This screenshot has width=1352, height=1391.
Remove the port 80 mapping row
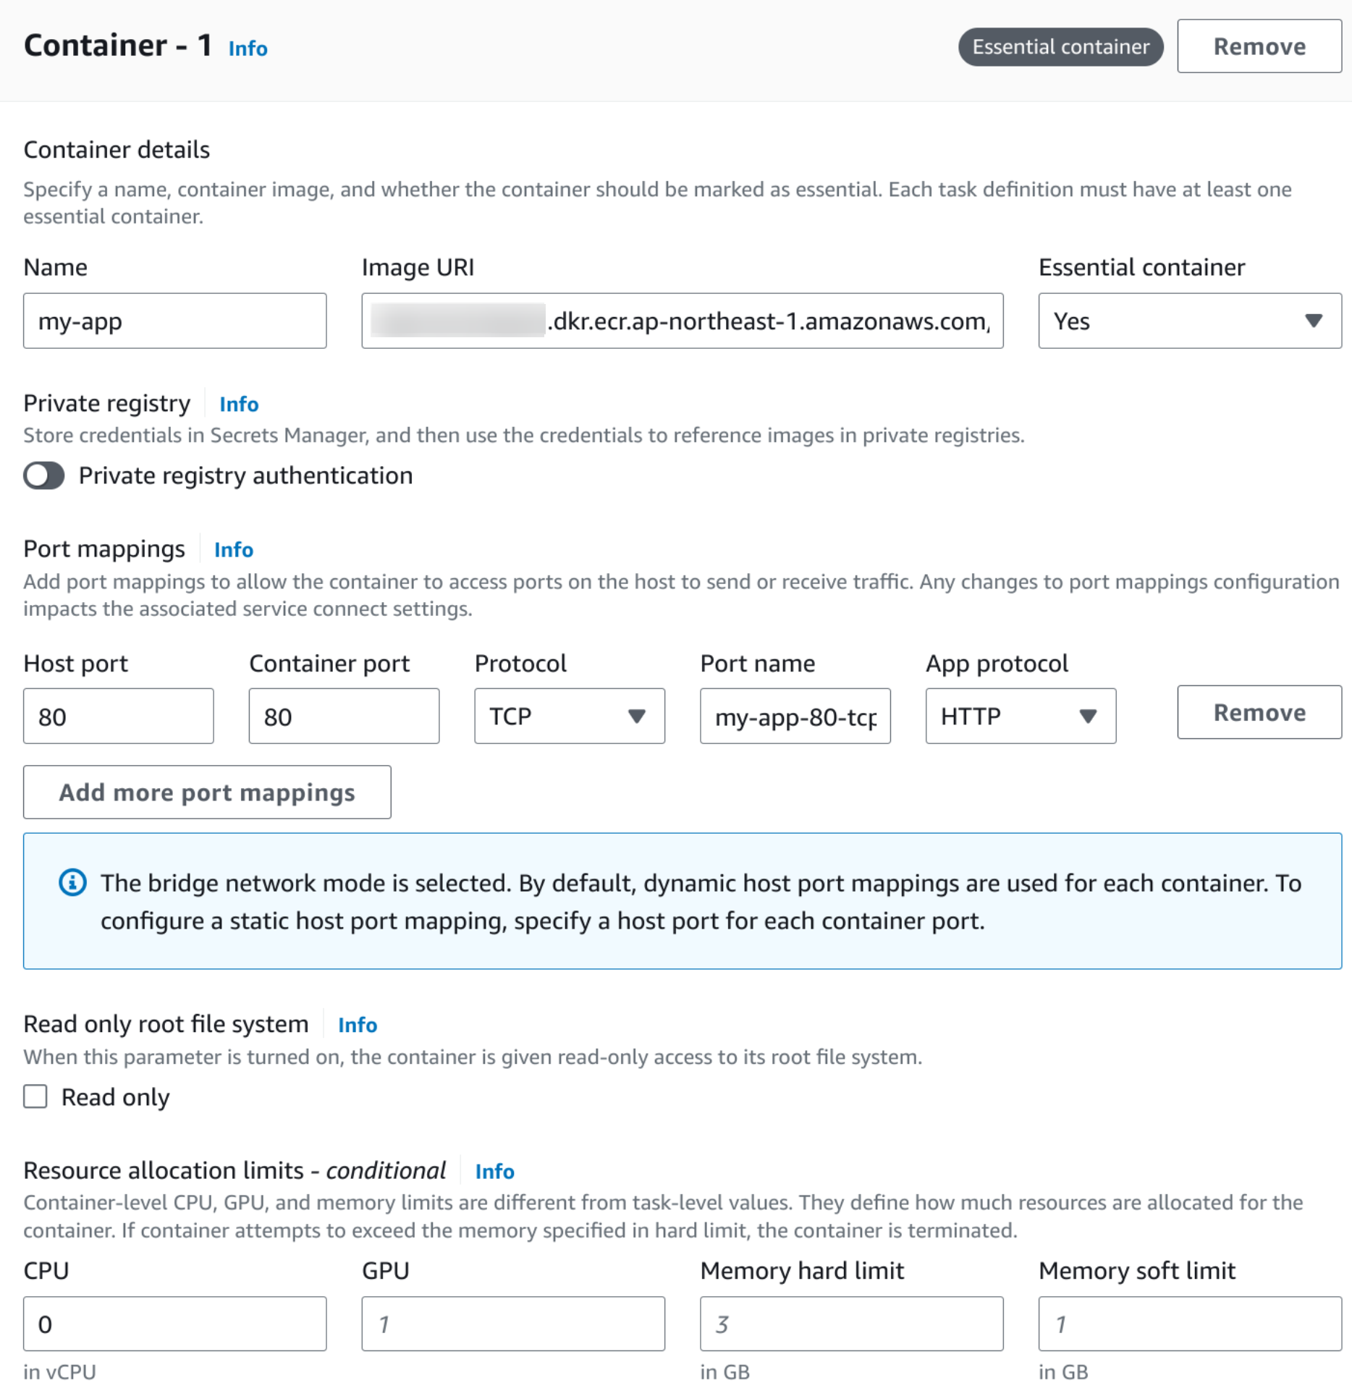1259,712
